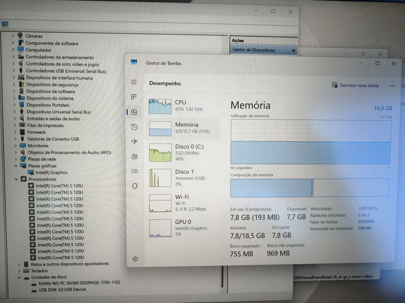Open Services icon in Task Manager sidebar
This screenshot has width=405, height=303.
coord(135,186)
